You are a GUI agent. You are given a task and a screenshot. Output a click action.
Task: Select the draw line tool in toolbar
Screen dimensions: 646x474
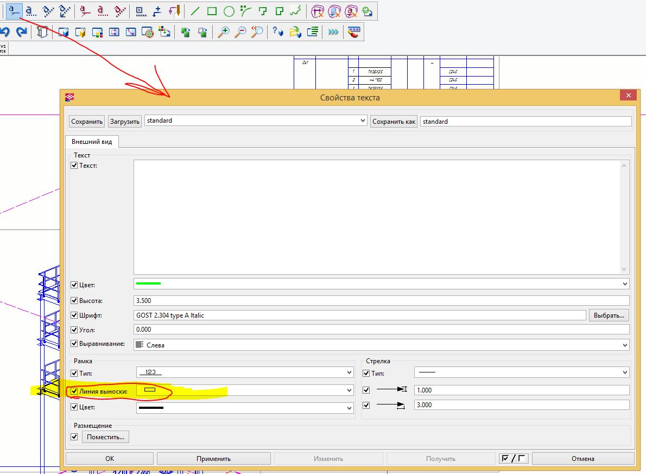point(195,11)
